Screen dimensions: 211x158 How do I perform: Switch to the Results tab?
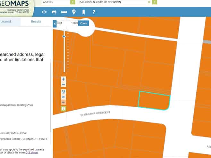click(x=36, y=21)
